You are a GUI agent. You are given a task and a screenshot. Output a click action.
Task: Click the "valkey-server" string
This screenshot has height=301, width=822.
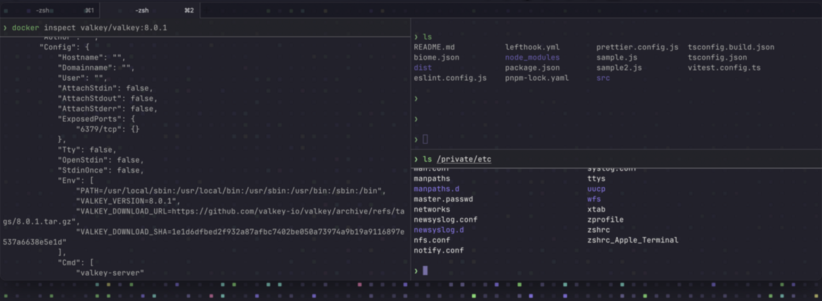click(x=110, y=273)
